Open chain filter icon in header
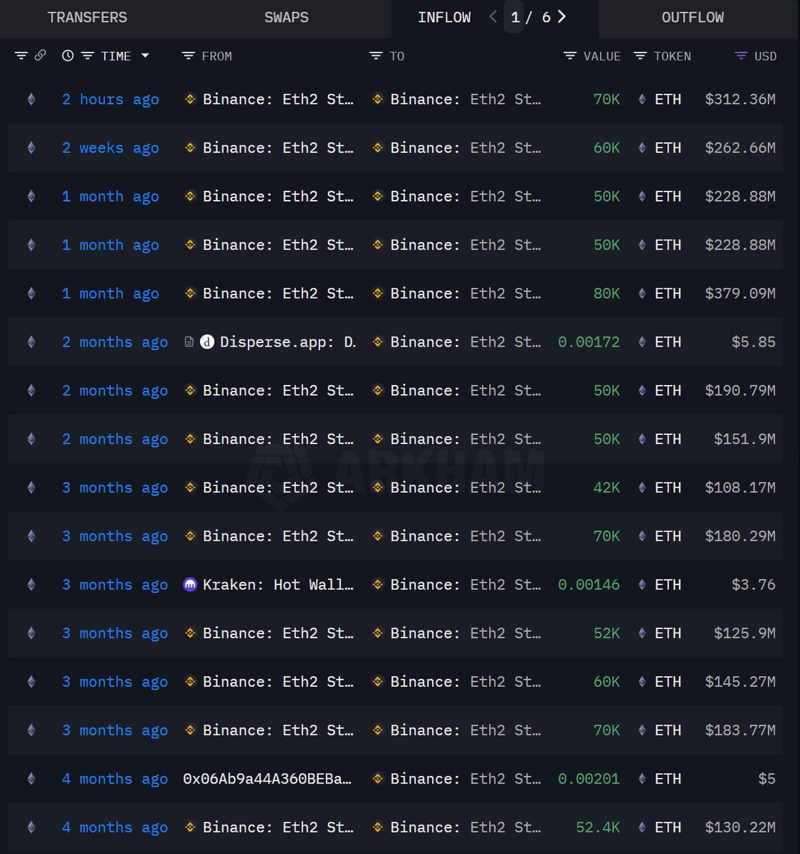This screenshot has height=854, width=800. tap(21, 56)
